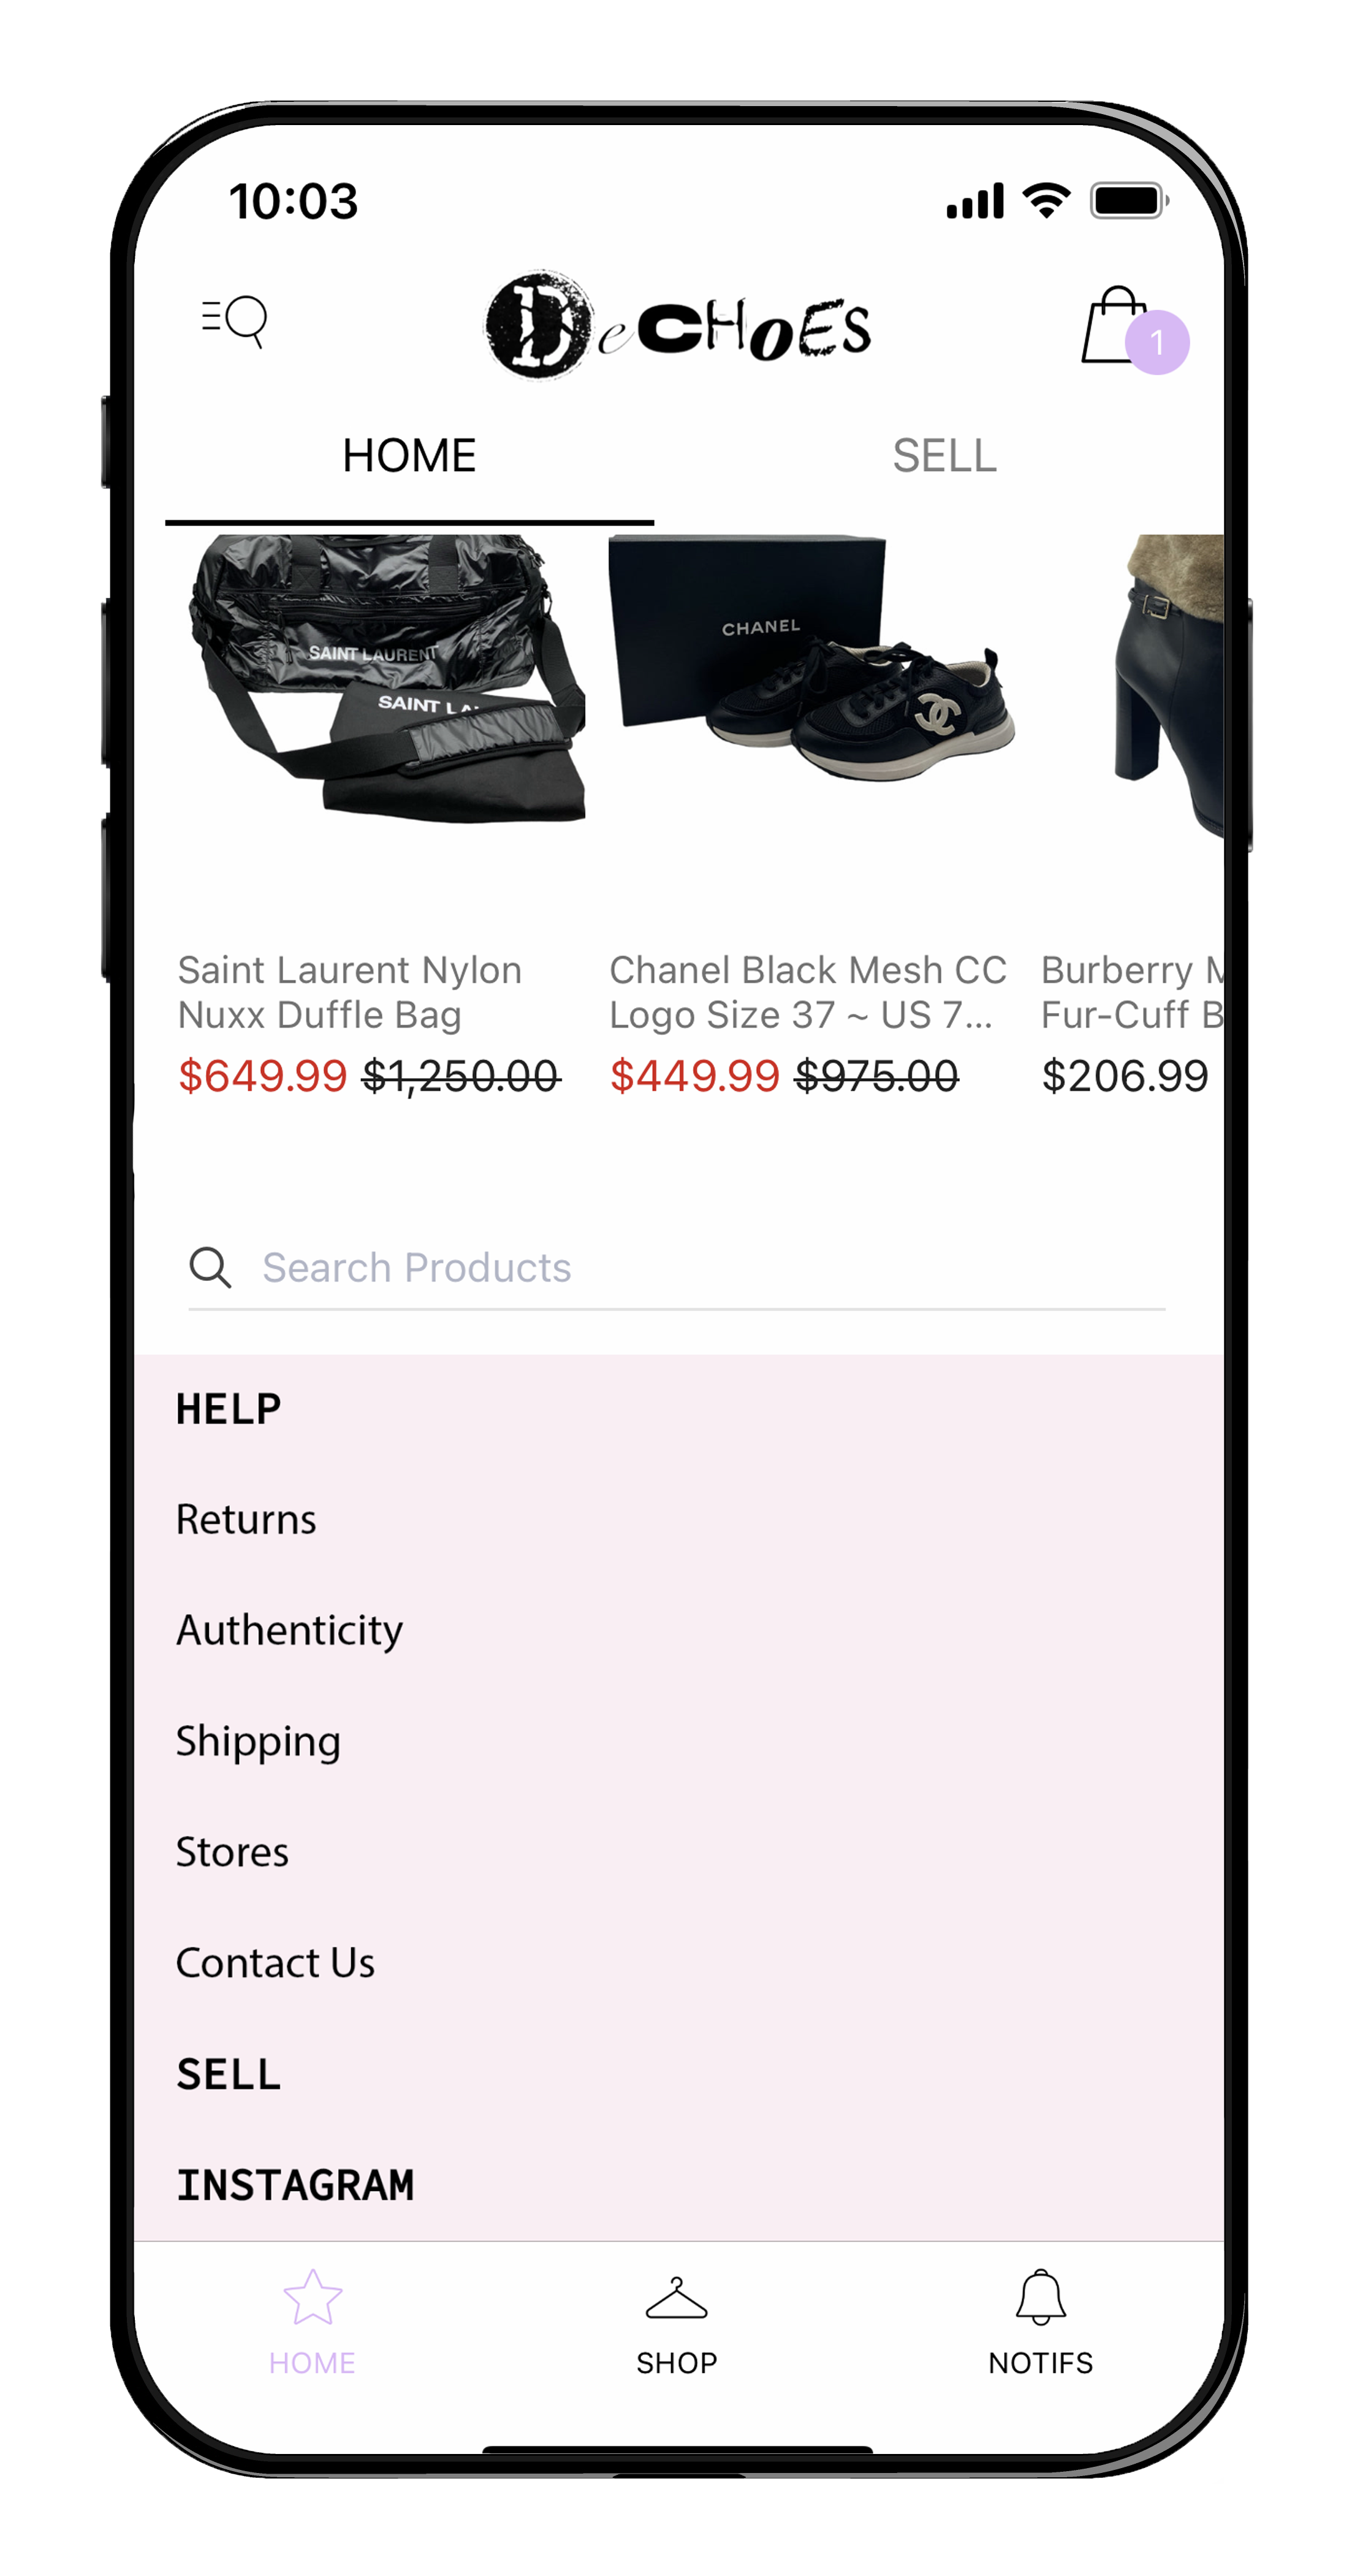Tap the cart badge count

pos(1157,342)
